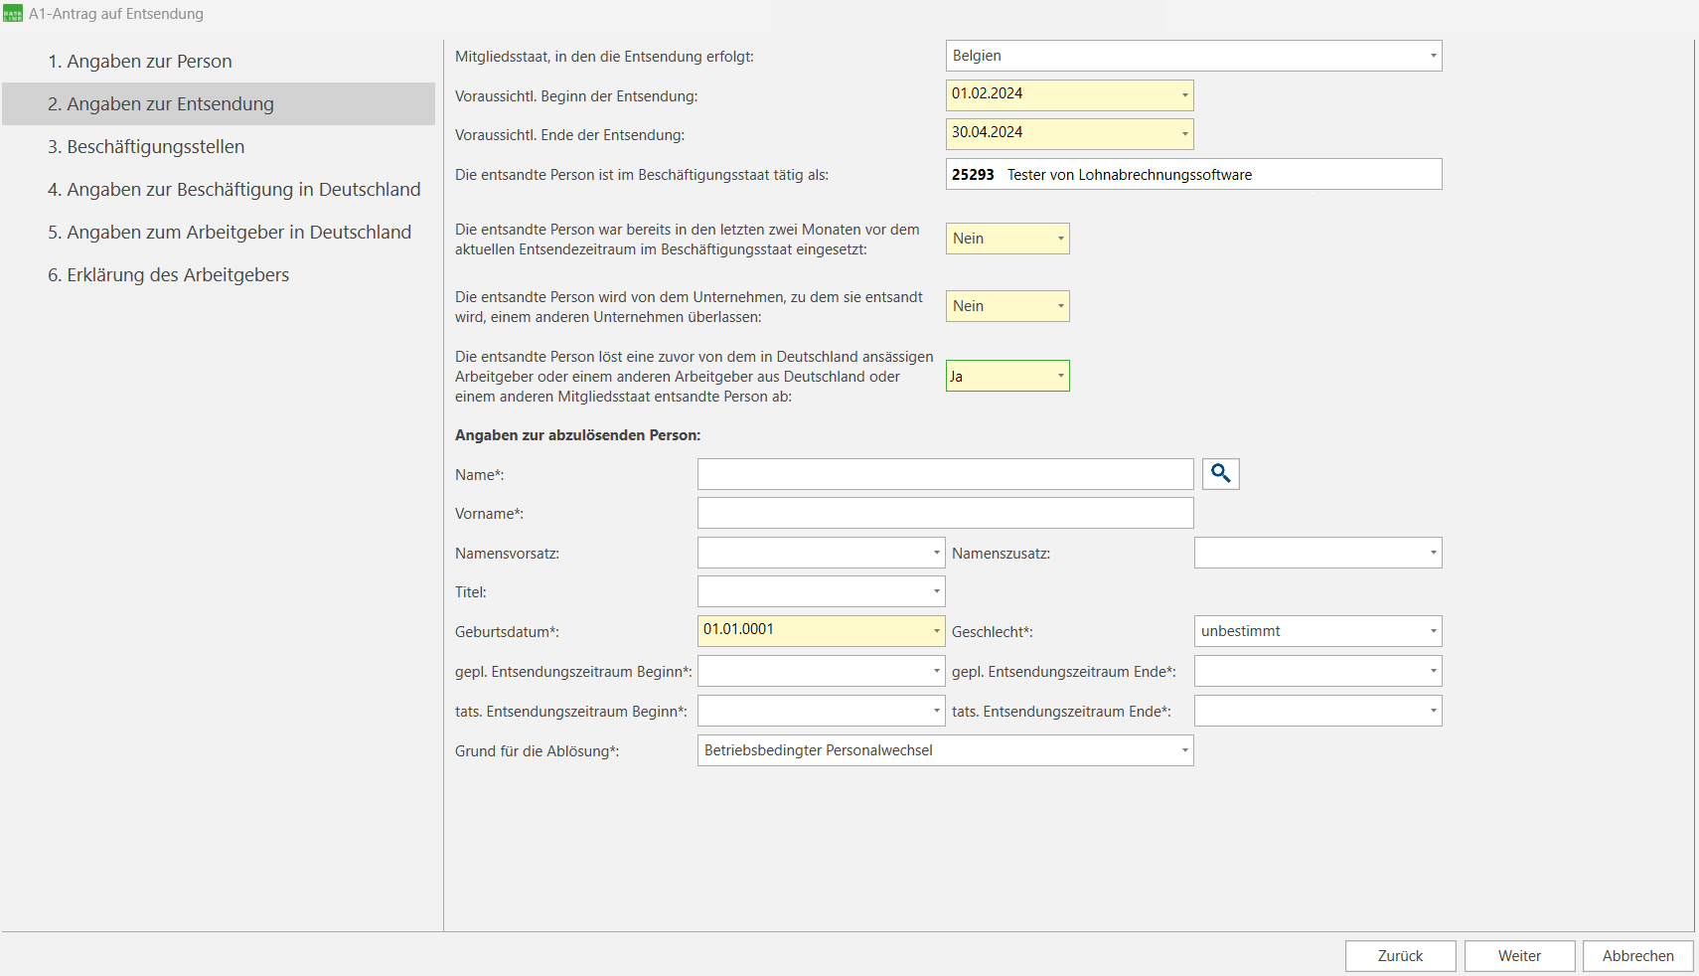
Task: Open the Beginn der Entsendung date picker
Action: 1184,95
